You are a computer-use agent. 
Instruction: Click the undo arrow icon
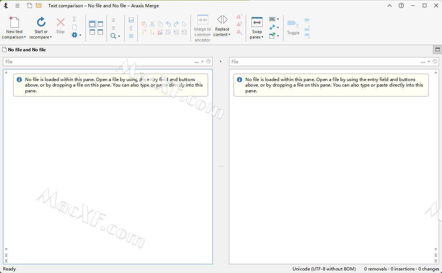[x=168, y=24]
